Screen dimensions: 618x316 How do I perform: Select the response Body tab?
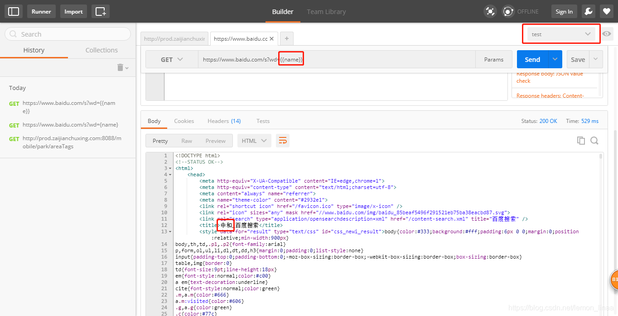154,121
